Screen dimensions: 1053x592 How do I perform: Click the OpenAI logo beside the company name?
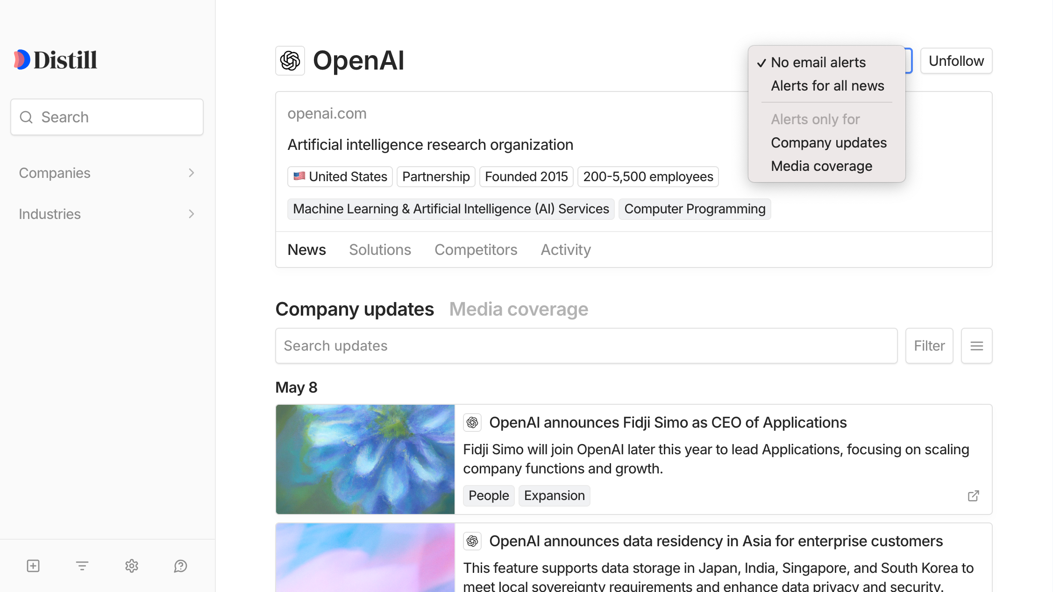[290, 61]
